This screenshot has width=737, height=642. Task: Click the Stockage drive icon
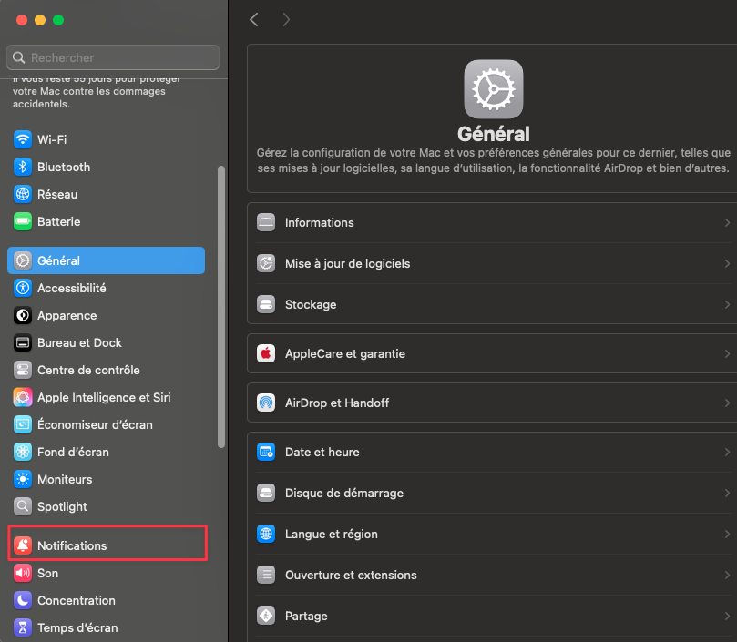266,304
